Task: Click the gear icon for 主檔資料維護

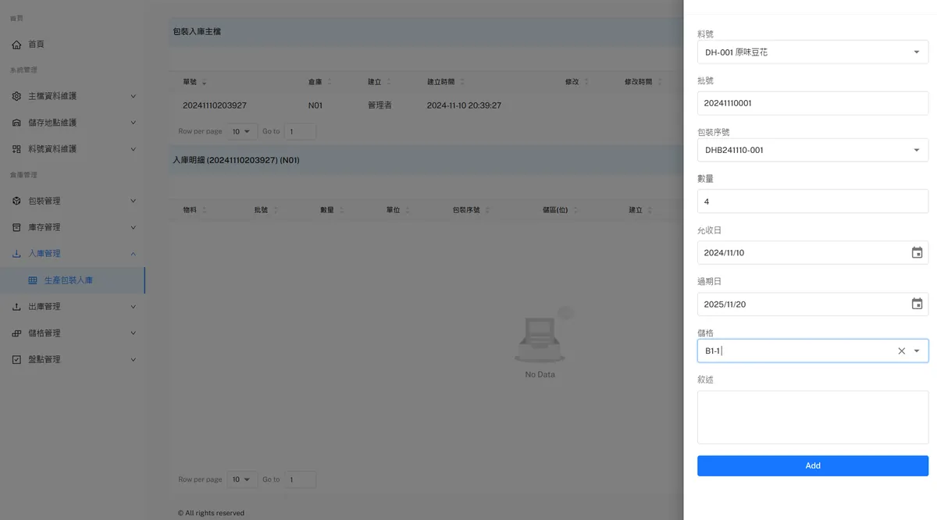Action: click(x=17, y=96)
